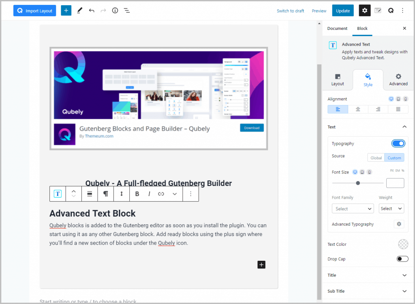Select the pencil edit tool

coord(80,11)
